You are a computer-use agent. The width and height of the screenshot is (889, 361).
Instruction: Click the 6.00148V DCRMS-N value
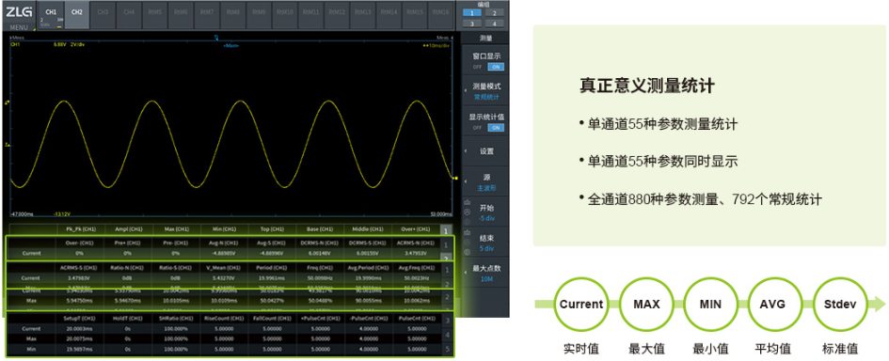(321, 253)
